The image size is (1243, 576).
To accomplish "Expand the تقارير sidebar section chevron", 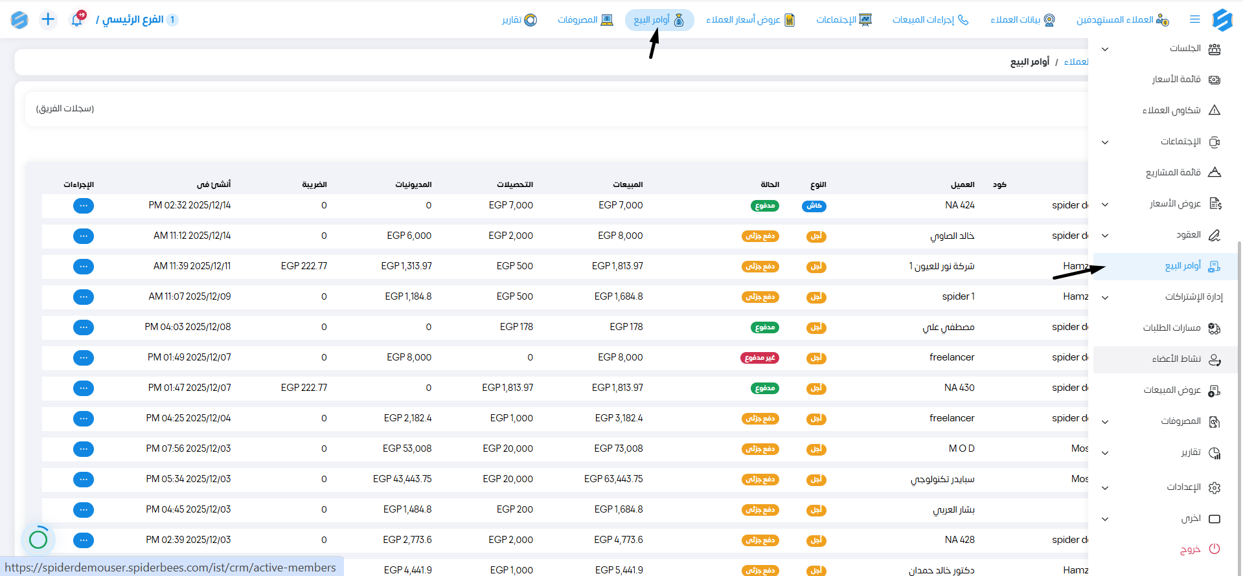I will tap(1105, 453).
